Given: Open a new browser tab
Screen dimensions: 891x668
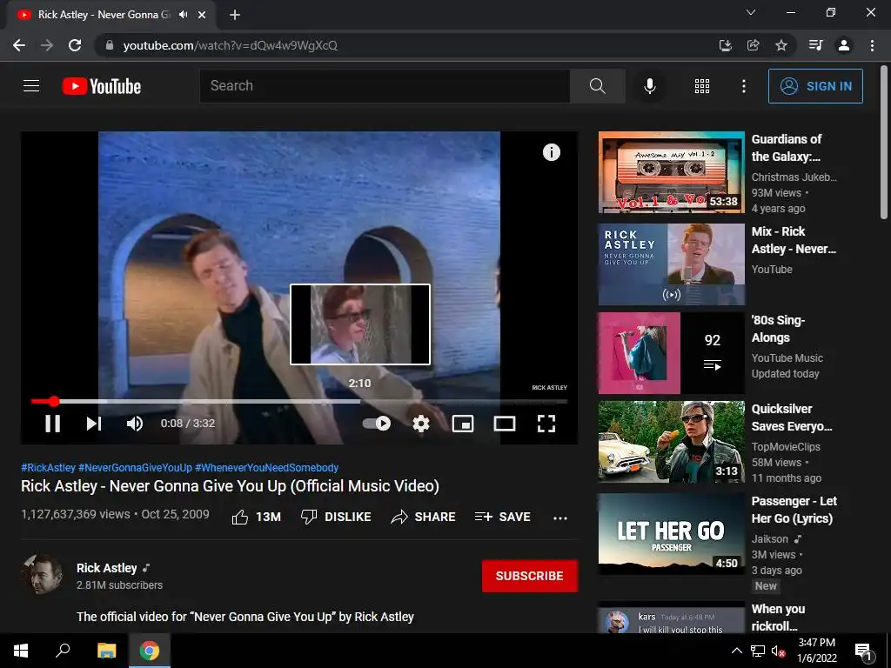Looking at the screenshot, I should click(x=235, y=15).
